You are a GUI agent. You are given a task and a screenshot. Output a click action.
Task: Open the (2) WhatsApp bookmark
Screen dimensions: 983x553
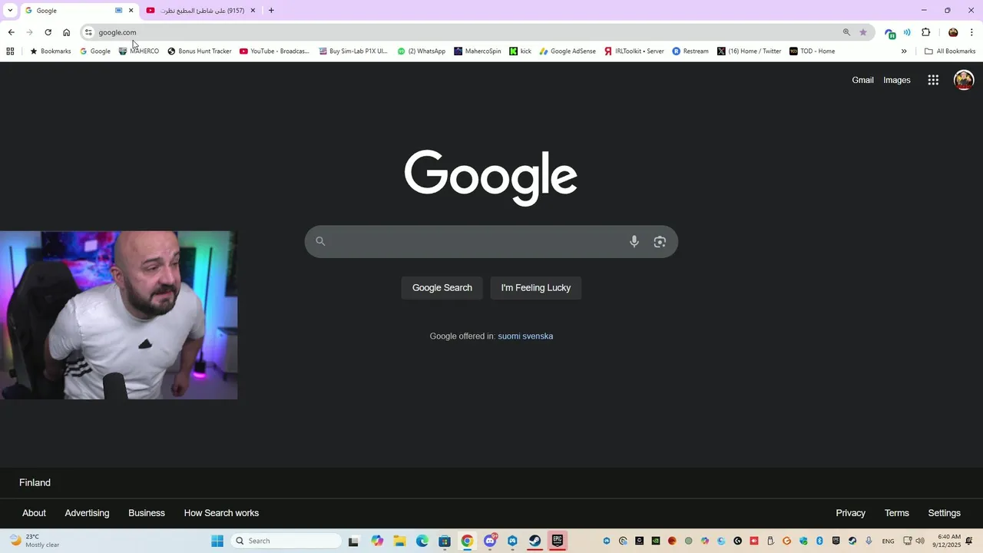(421, 51)
